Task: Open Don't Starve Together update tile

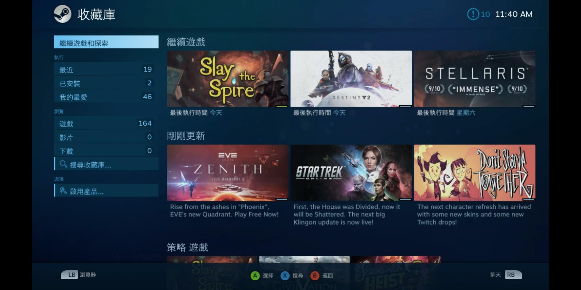Action: [474, 173]
